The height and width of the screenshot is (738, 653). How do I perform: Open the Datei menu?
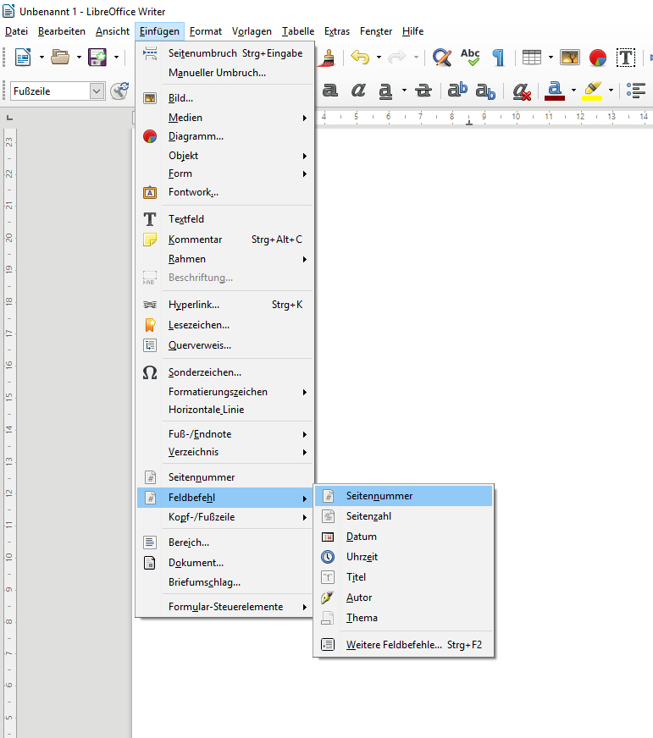(16, 31)
